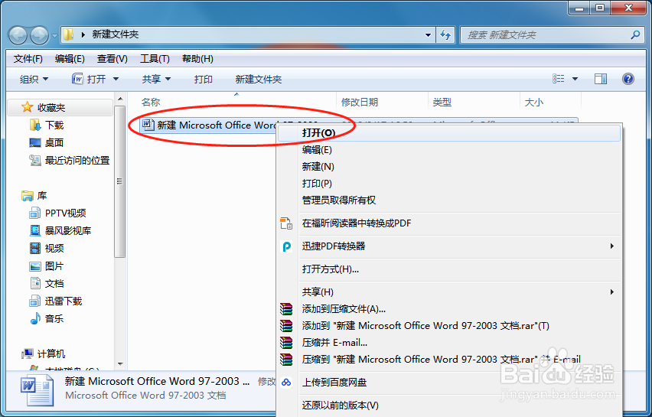
Task: Click the blue help question mark icon
Action: coord(628,79)
